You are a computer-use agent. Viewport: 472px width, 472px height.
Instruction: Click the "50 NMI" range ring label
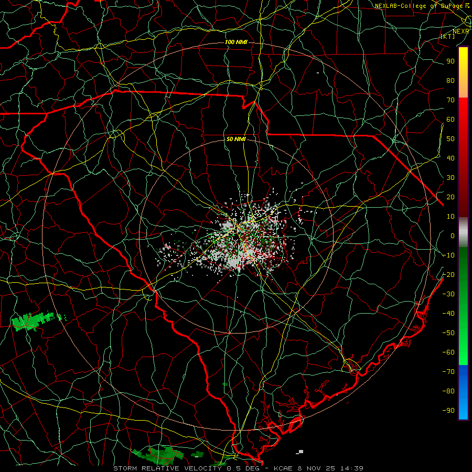click(236, 139)
